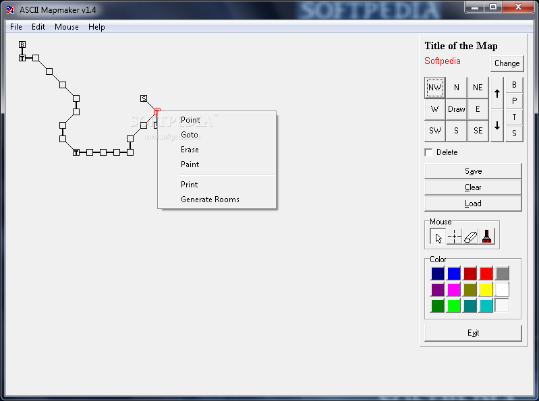Click the T room type button
The image size is (539, 401).
click(x=514, y=117)
